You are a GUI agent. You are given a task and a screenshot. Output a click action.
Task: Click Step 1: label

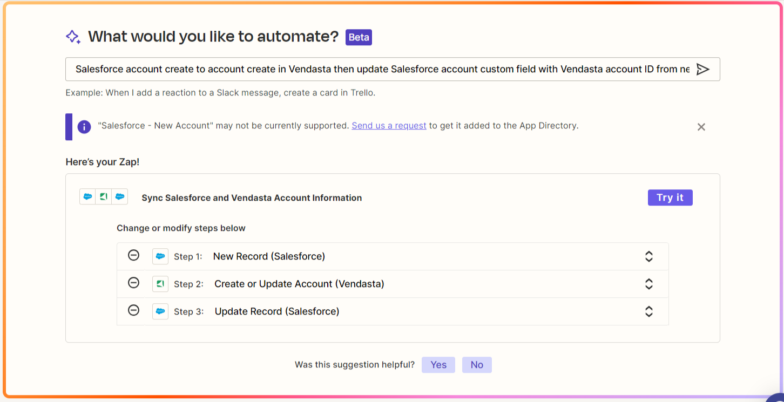tap(188, 257)
